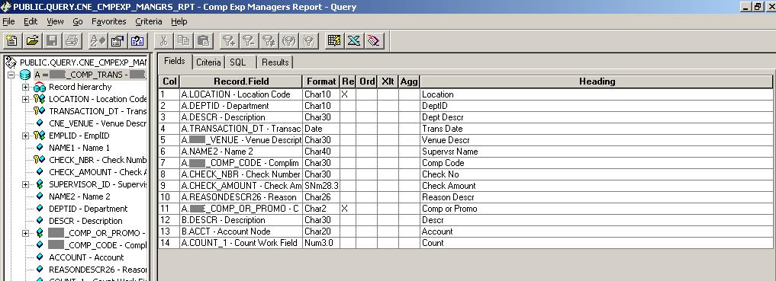Click the funnel-minus remove criteria icon
The height and width of the screenshot is (281, 776).
(249, 40)
